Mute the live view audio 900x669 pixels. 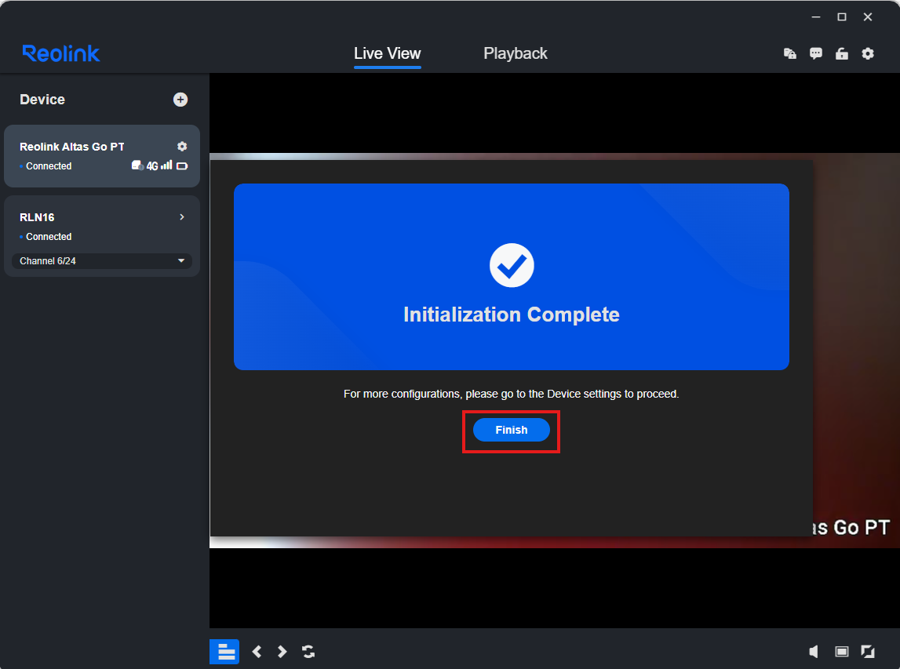(814, 652)
